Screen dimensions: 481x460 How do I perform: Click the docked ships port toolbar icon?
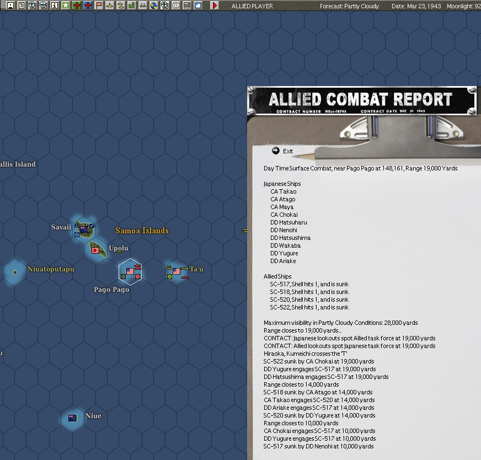coord(143,5)
